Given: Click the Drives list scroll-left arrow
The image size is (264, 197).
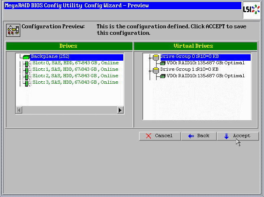Looking at the screenshot, I should point(19,110).
